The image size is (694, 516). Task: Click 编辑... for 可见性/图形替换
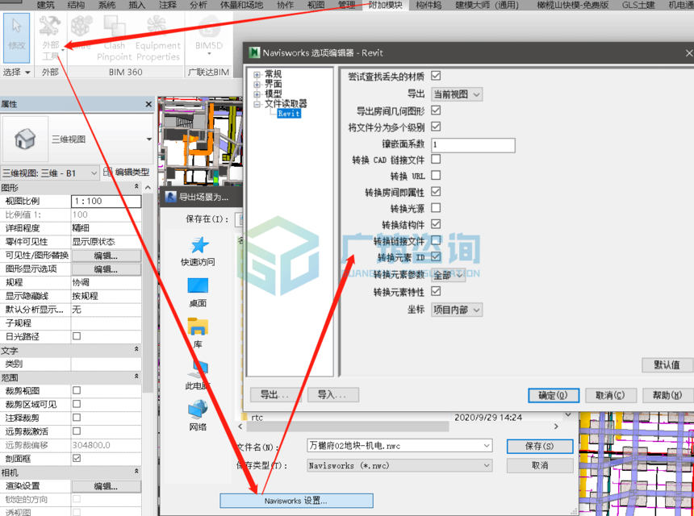[x=107, y=256]
